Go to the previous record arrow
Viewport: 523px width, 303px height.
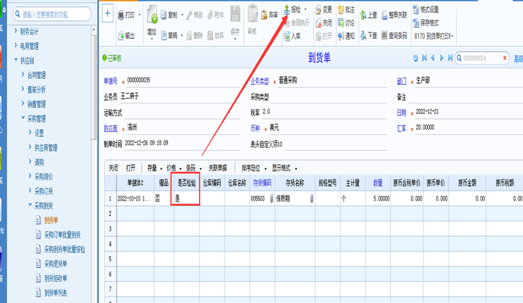(433, 58)
